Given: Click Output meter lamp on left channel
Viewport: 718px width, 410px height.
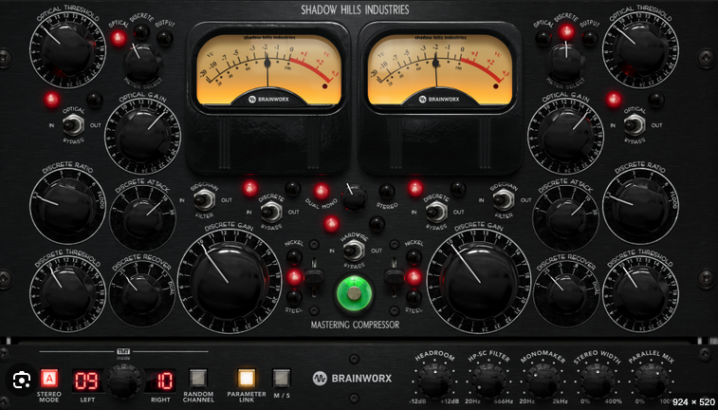Looking at the screenshot, I should 165,38.
